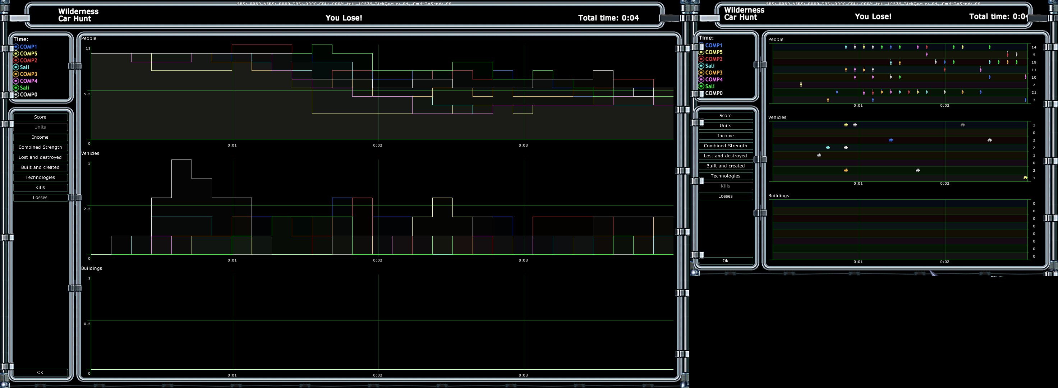Click orange vehicle icon in right Vehicles chart

pyautogui.click(x=846, y=170)
